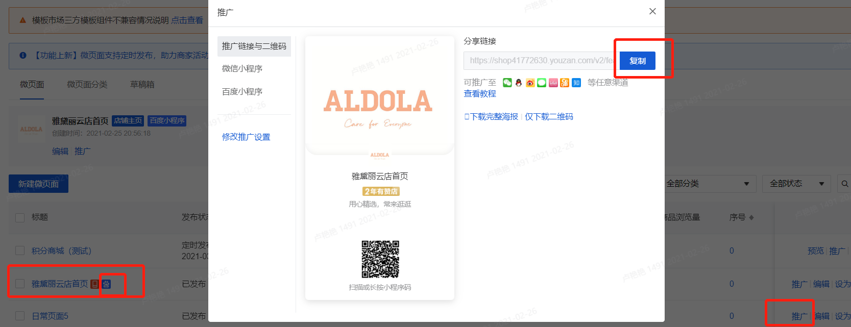This screenshot has width=851, height=327.
Task: Sort by the 序号 column arrow
Action: (x=751, y=217)
